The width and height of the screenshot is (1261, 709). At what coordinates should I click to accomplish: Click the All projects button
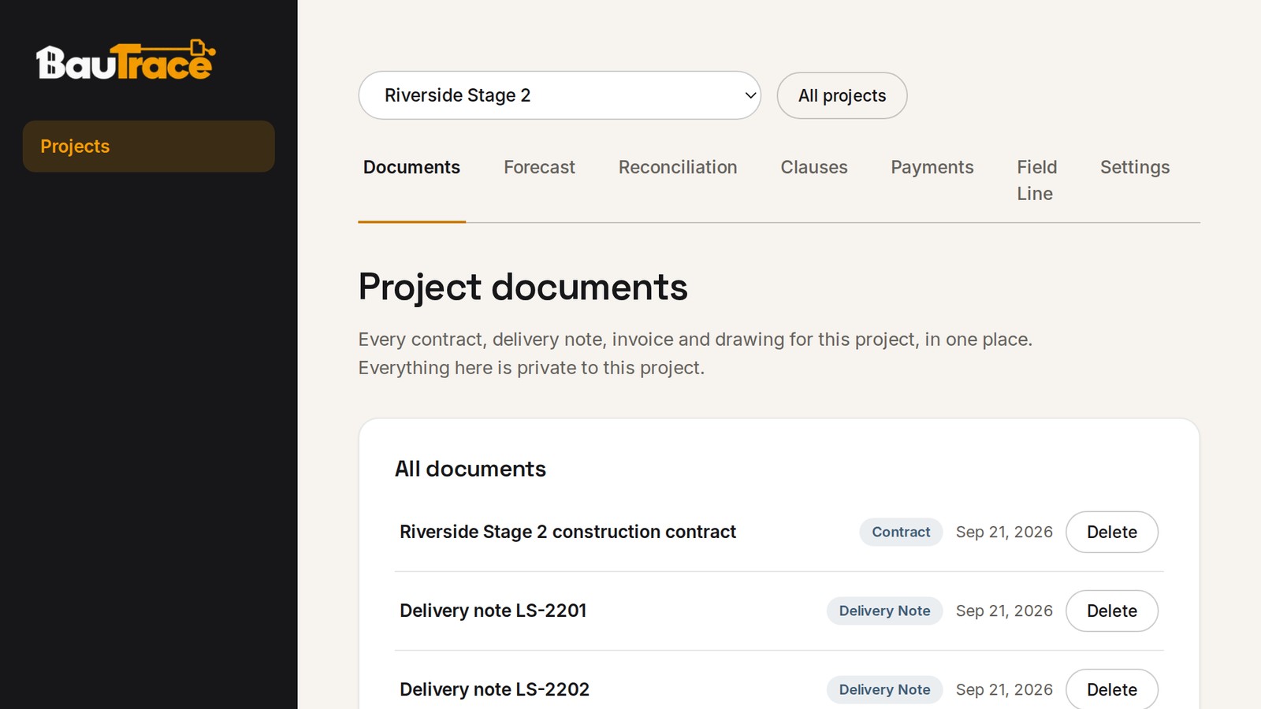click(x=842, y=95)
